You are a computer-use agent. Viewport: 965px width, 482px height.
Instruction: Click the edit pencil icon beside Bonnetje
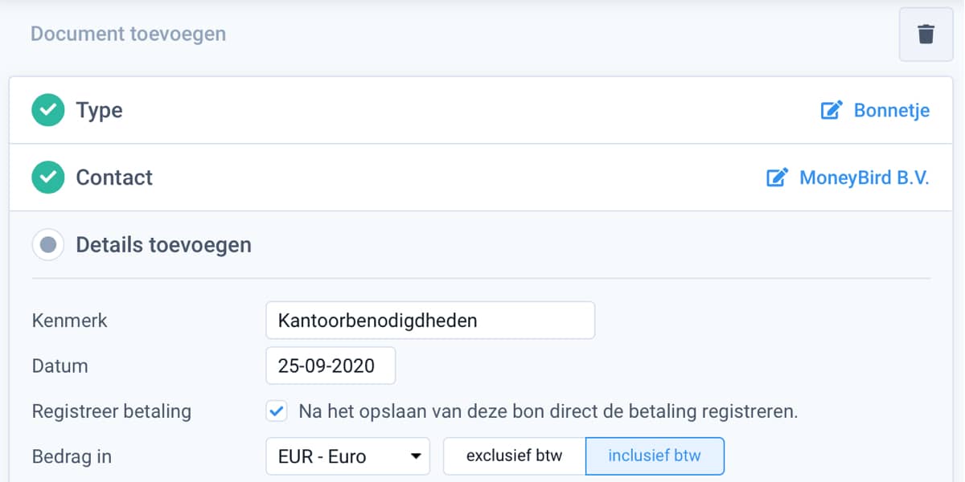832,110
